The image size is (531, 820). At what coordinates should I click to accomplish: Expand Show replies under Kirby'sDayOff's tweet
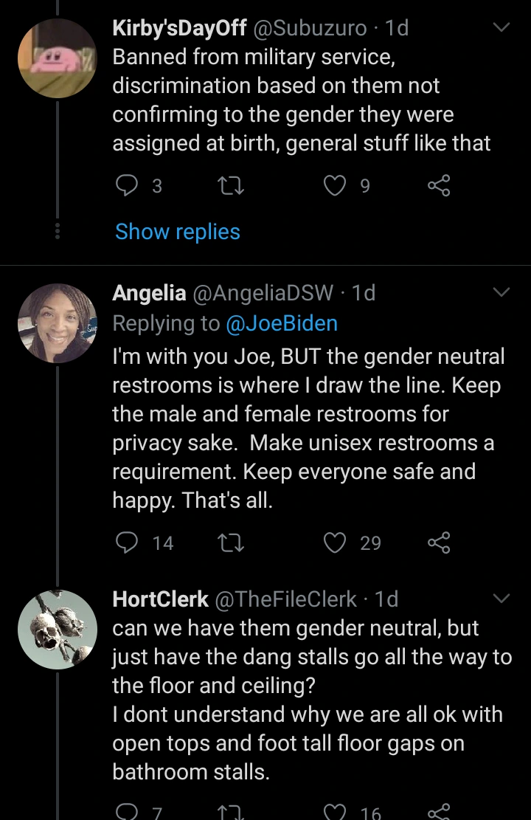(178, 232)
